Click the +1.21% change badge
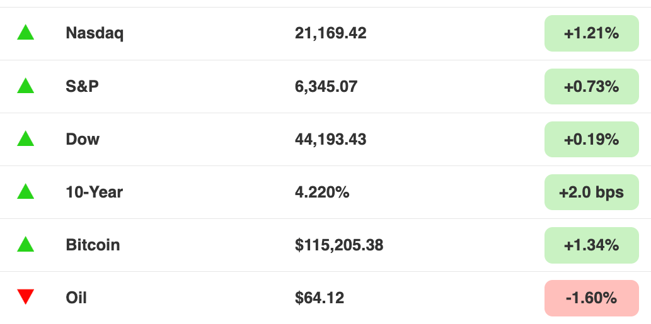 591,33
